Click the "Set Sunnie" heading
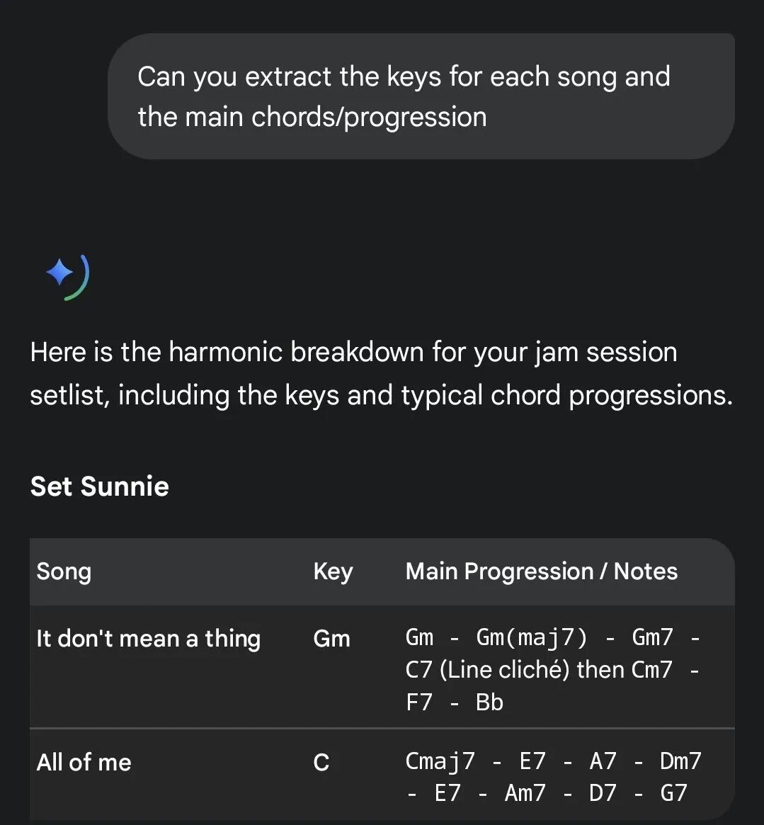The image size is (764, 825). tap(100, 487)
